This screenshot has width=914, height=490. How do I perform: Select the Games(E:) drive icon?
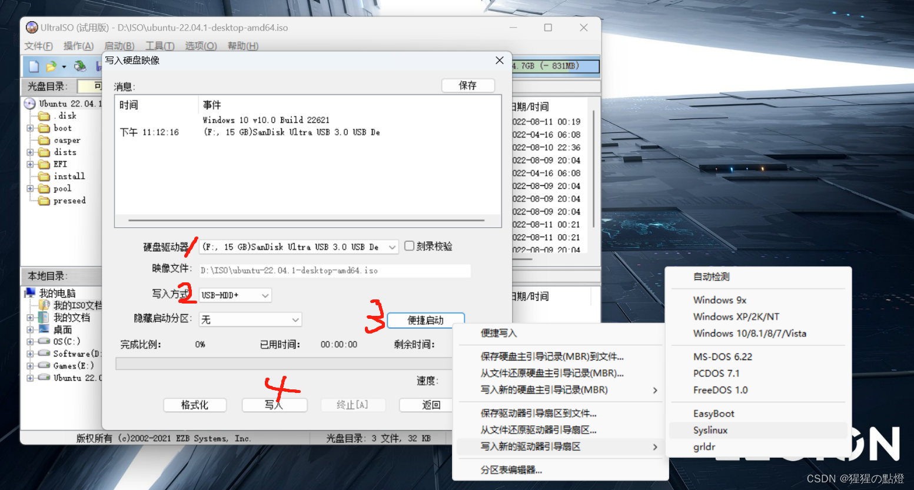44,365
